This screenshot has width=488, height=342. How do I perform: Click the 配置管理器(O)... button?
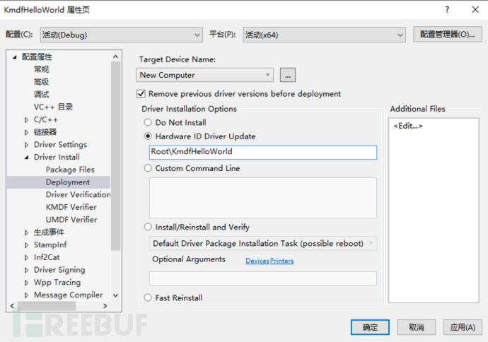[x=447, y=35]
